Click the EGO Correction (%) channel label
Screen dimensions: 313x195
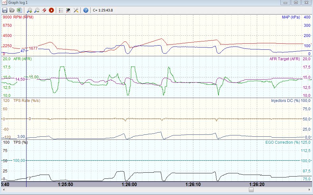pos(282,142)
